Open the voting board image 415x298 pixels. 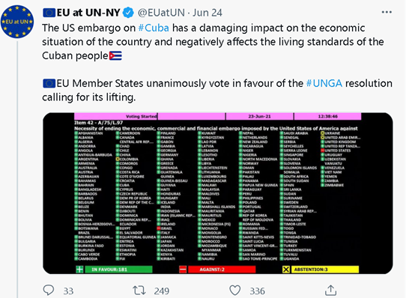pos(217,193)
